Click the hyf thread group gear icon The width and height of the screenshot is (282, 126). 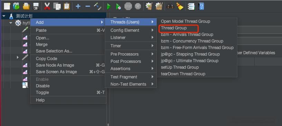click(x=18, y=23)
